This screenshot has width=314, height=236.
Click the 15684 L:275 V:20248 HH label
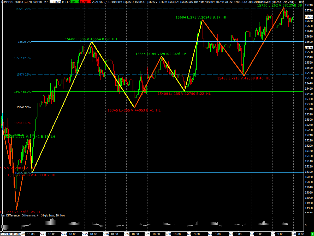[x=202, y=17]
